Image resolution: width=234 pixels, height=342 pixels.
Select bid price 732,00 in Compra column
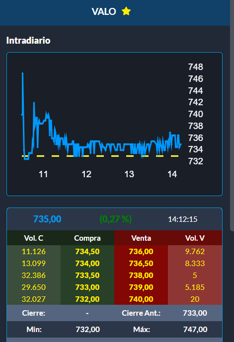click(x=87, y=299)
